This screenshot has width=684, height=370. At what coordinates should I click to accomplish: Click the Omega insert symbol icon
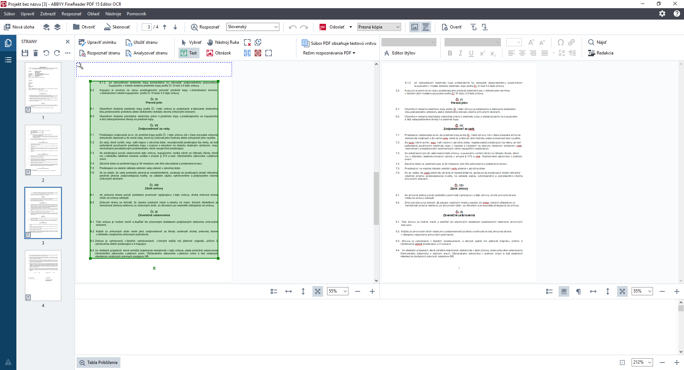(x=560, y=42)
